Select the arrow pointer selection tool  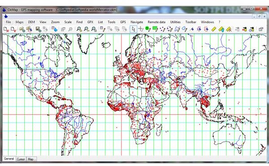coord(134,29)
